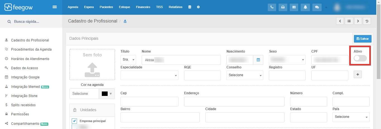Click the doctor icon in breadcrumb

pyautogui.click(x=125, y=21)
